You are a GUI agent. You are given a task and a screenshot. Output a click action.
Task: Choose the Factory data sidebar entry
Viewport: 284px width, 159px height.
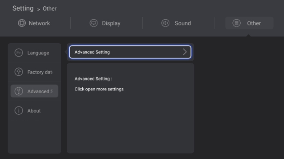point(40,72)
